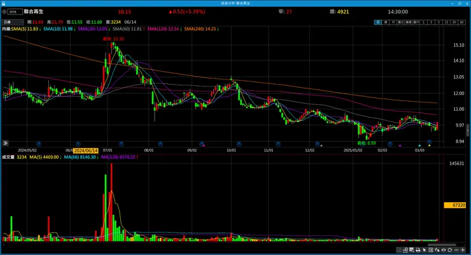The width and height of the screenshot is (471, 255).
Task: Click the 成交量 volume panel title
Action: (x=8, y=157)
